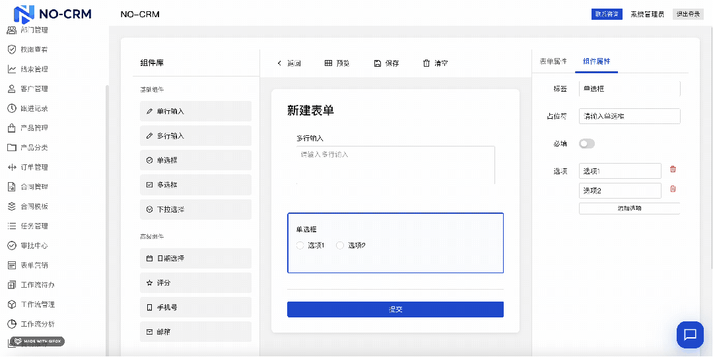
Task: Open the 权限查看 shield icon item
Action: point(28,49)
